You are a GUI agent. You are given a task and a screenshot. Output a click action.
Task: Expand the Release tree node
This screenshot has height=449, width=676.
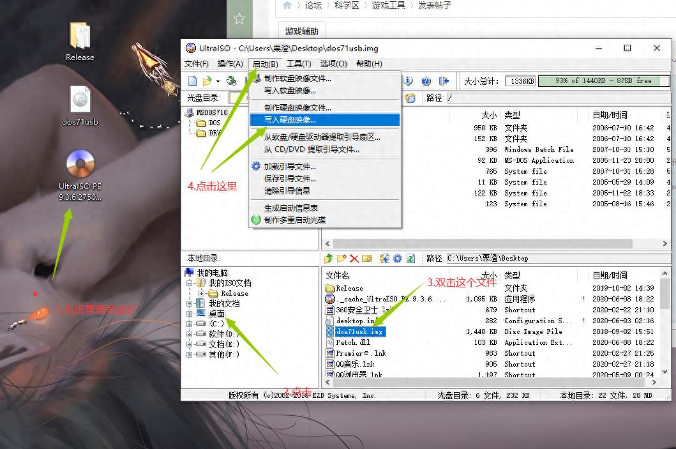coord(201,294)
